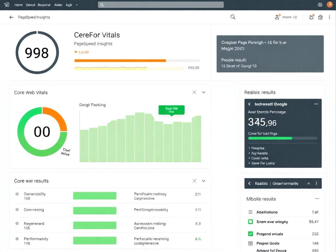Click the Sry Sarads list item
Image resolution: width=336 pixels, height=252 pixels.
pyautogui.click(x=259, y=153)
